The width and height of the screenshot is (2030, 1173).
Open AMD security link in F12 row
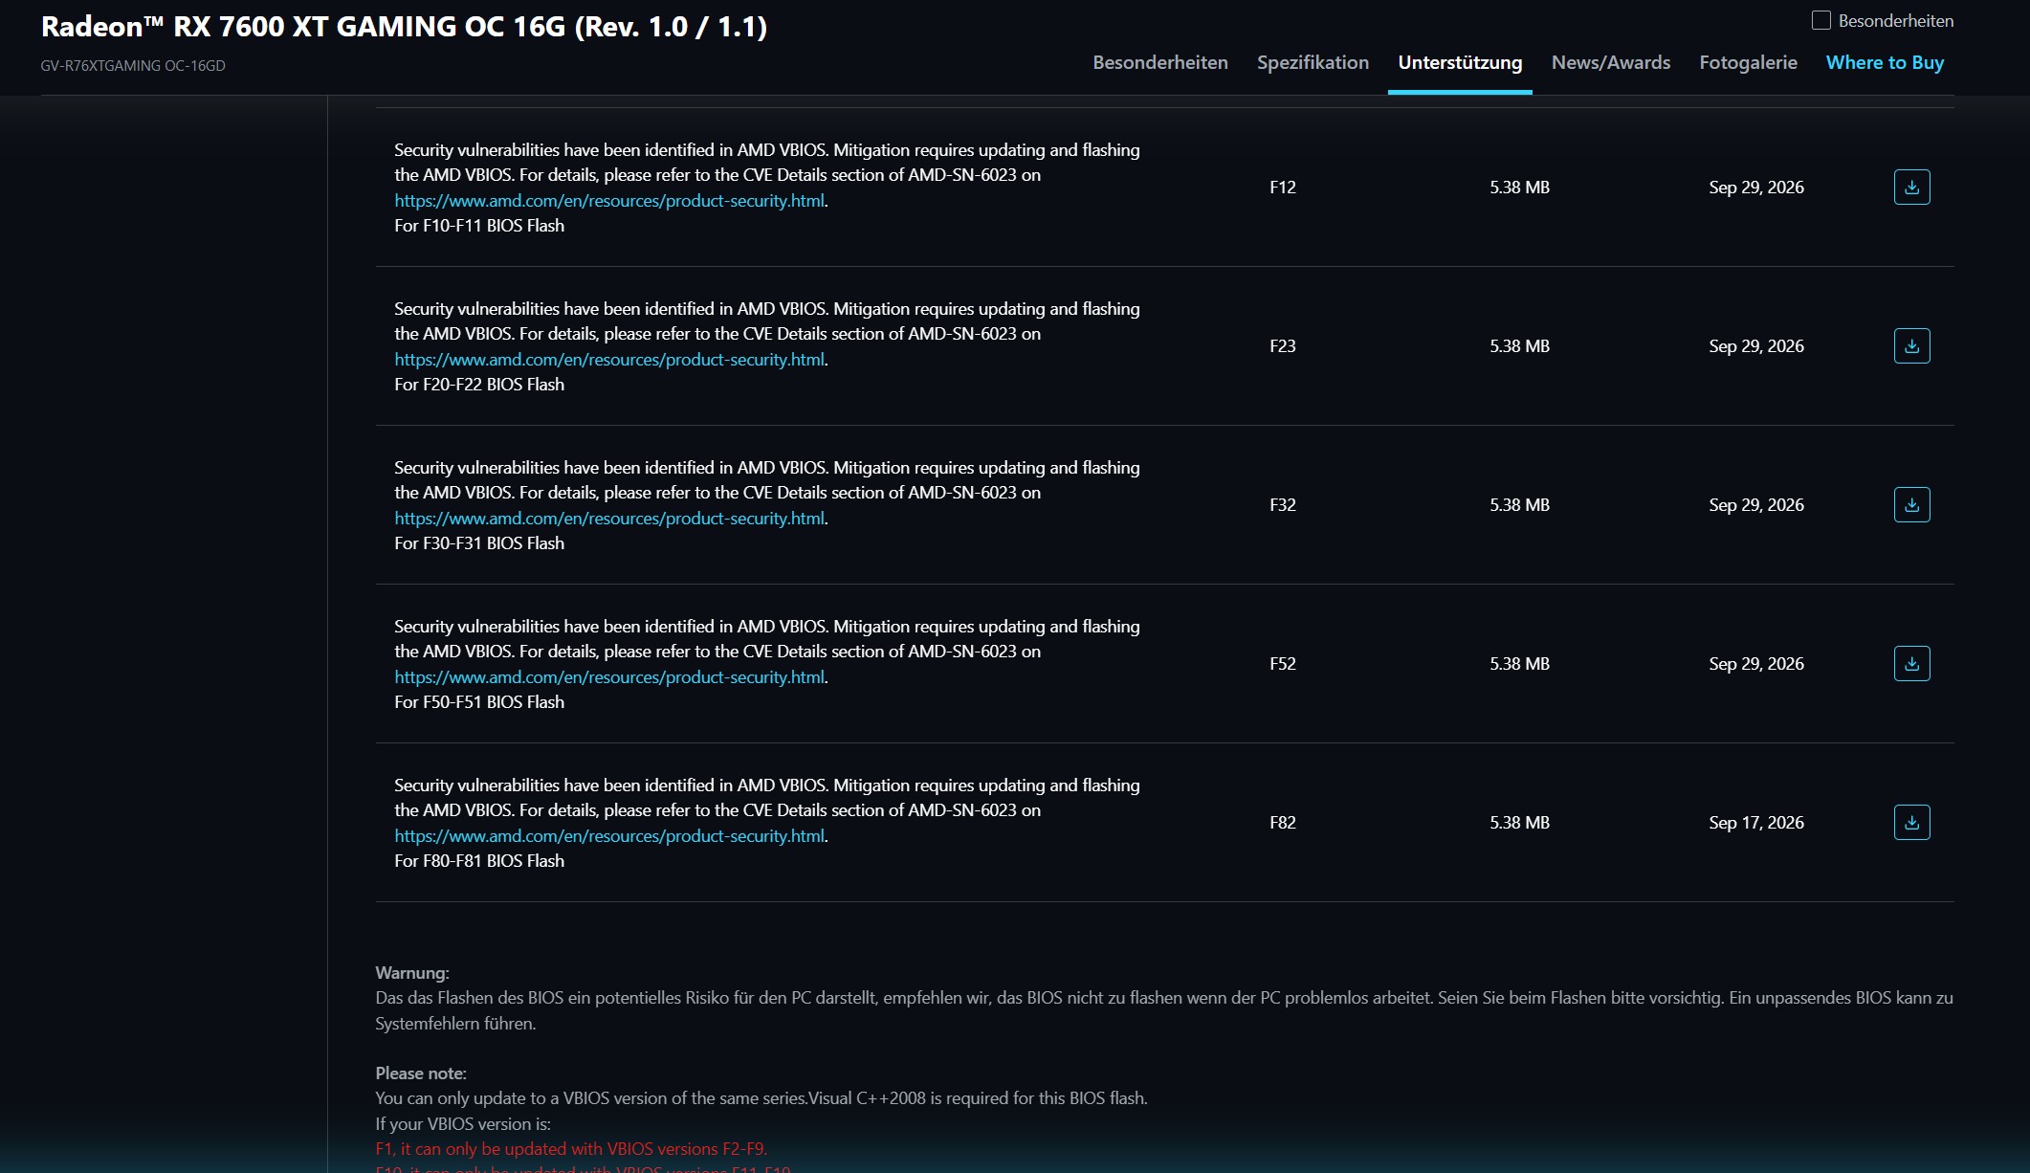(x=609, y=200)
